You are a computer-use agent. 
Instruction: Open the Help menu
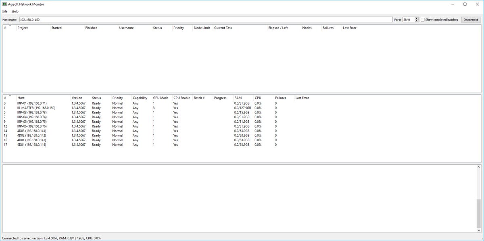coord(15,11)
